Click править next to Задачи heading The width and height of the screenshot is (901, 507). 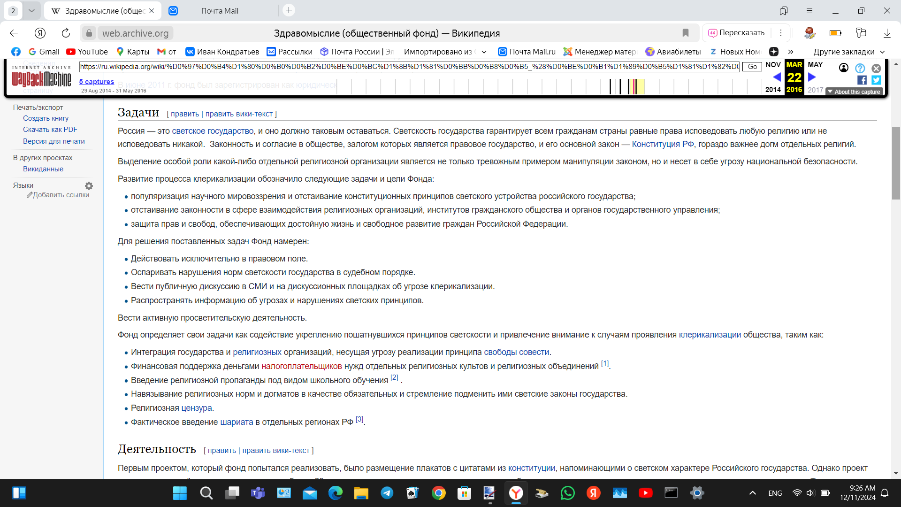(185, 114)
